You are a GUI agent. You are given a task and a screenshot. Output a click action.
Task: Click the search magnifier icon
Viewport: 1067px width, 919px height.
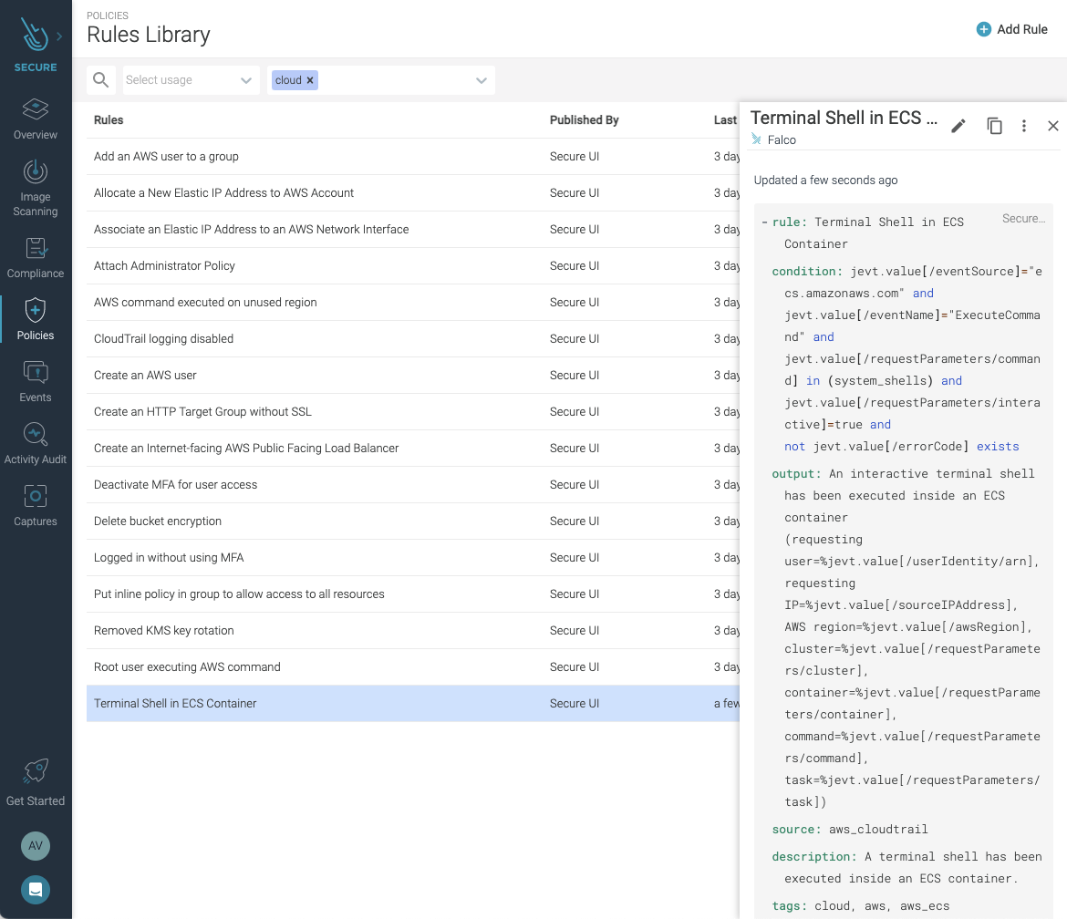point(100,80)
